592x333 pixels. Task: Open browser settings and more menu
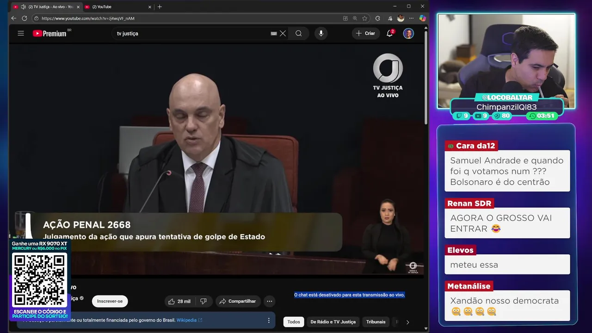coord(411,18)
